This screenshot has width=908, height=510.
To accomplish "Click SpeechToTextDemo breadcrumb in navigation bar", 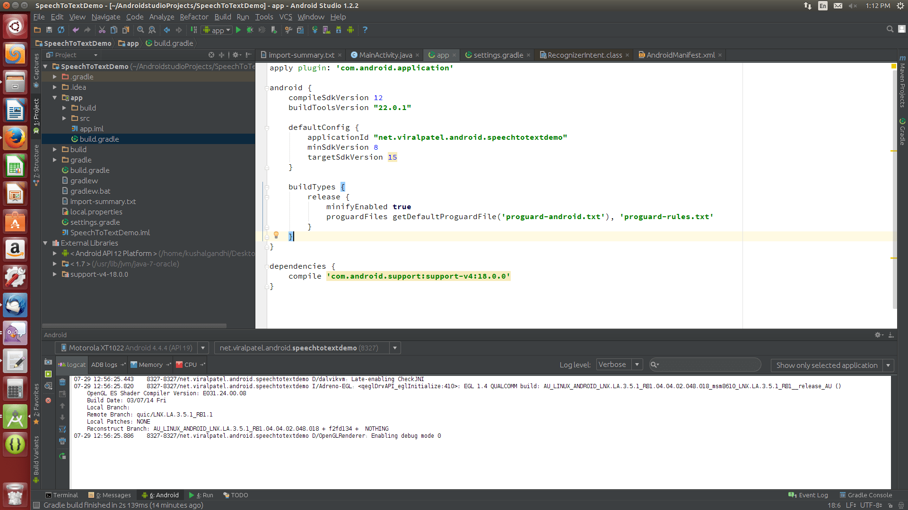I will pyautogui.click(x=73, y=43).
